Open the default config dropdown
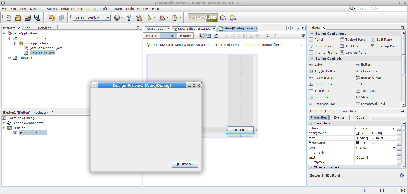The width and height of the screenshot is (408, 194). pyautogui.click(x=108, y=18)
